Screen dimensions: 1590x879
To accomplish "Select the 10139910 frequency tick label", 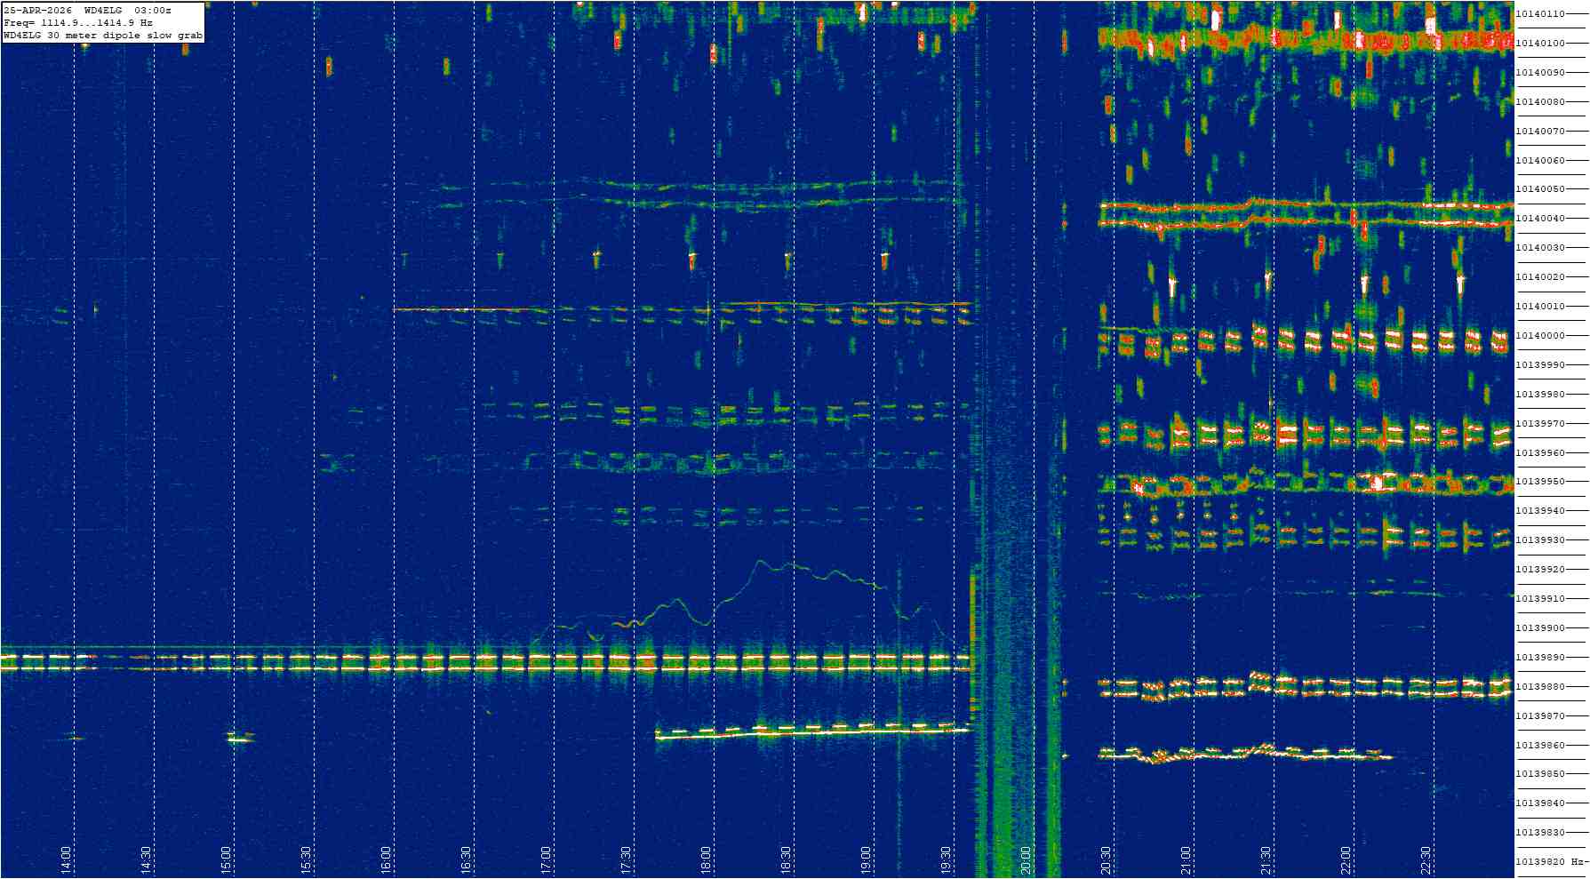I will click(x=1540, y=599).
